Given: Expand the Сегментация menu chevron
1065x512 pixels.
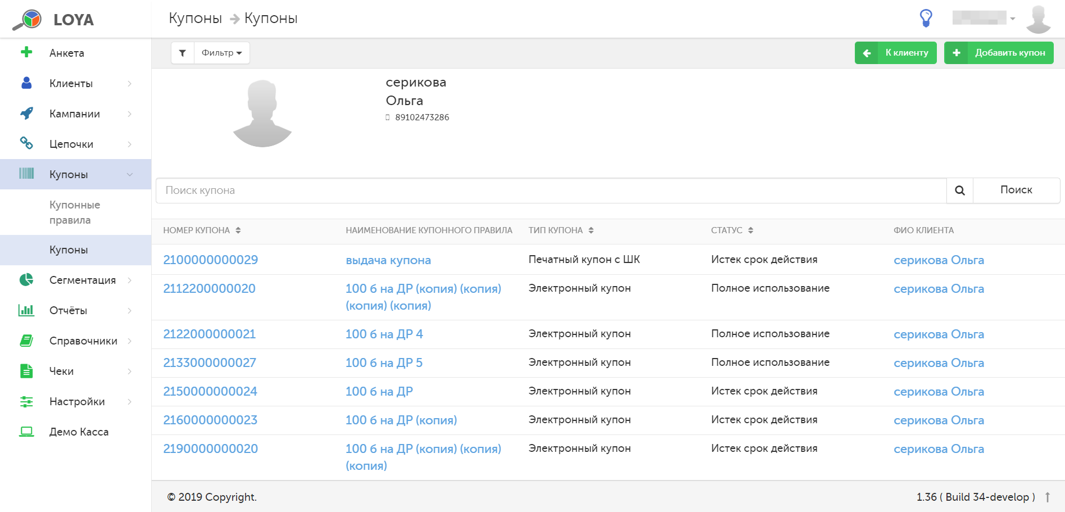Looking at the screenshot, I should click(x=130, y=280).
